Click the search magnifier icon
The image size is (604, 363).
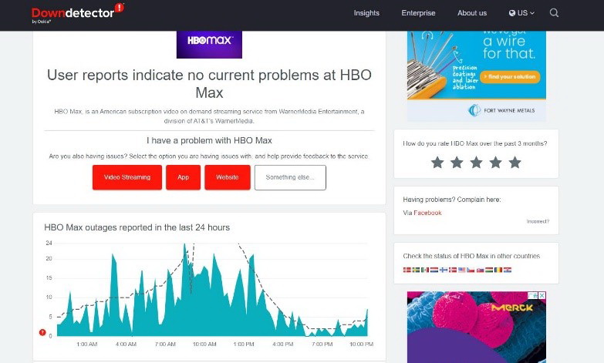point(554,13)
